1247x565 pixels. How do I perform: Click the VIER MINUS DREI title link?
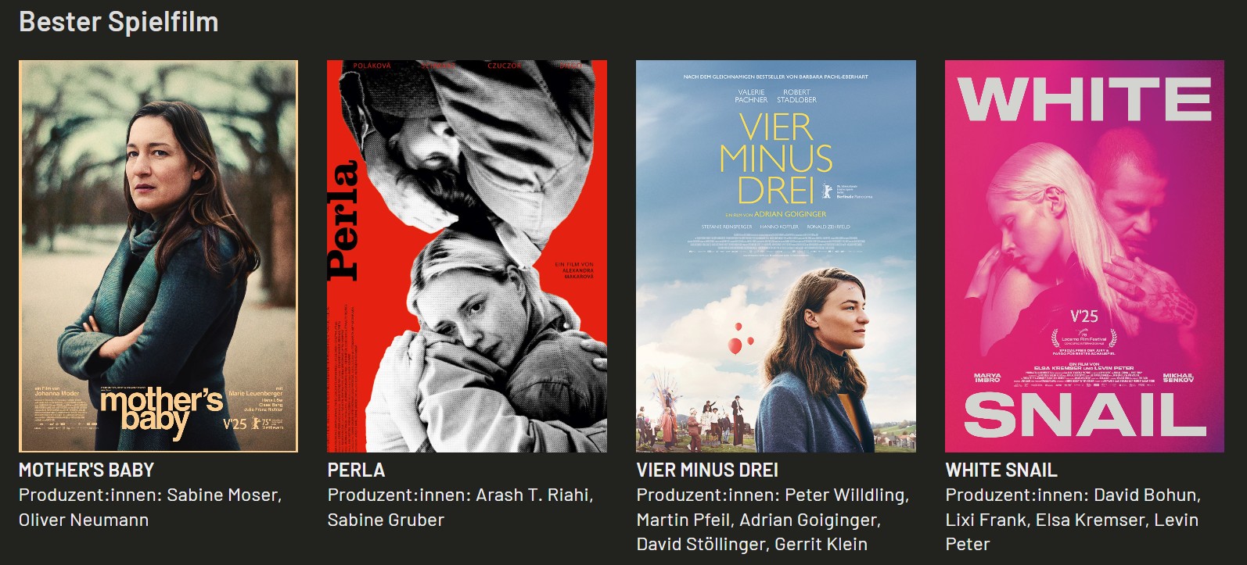[x=707, y=470]
